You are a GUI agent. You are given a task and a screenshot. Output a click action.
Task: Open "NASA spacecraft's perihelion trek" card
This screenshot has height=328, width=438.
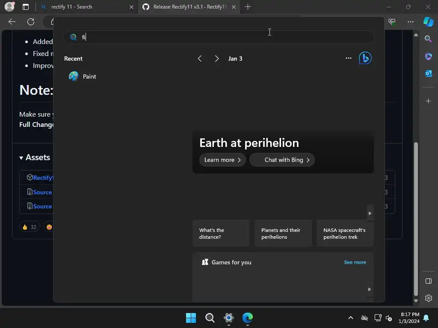345,234
